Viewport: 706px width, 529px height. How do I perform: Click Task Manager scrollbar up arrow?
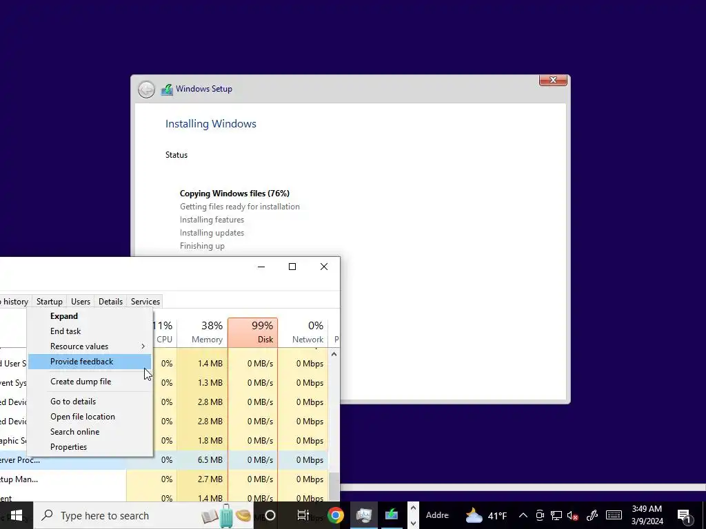[334, 355]
